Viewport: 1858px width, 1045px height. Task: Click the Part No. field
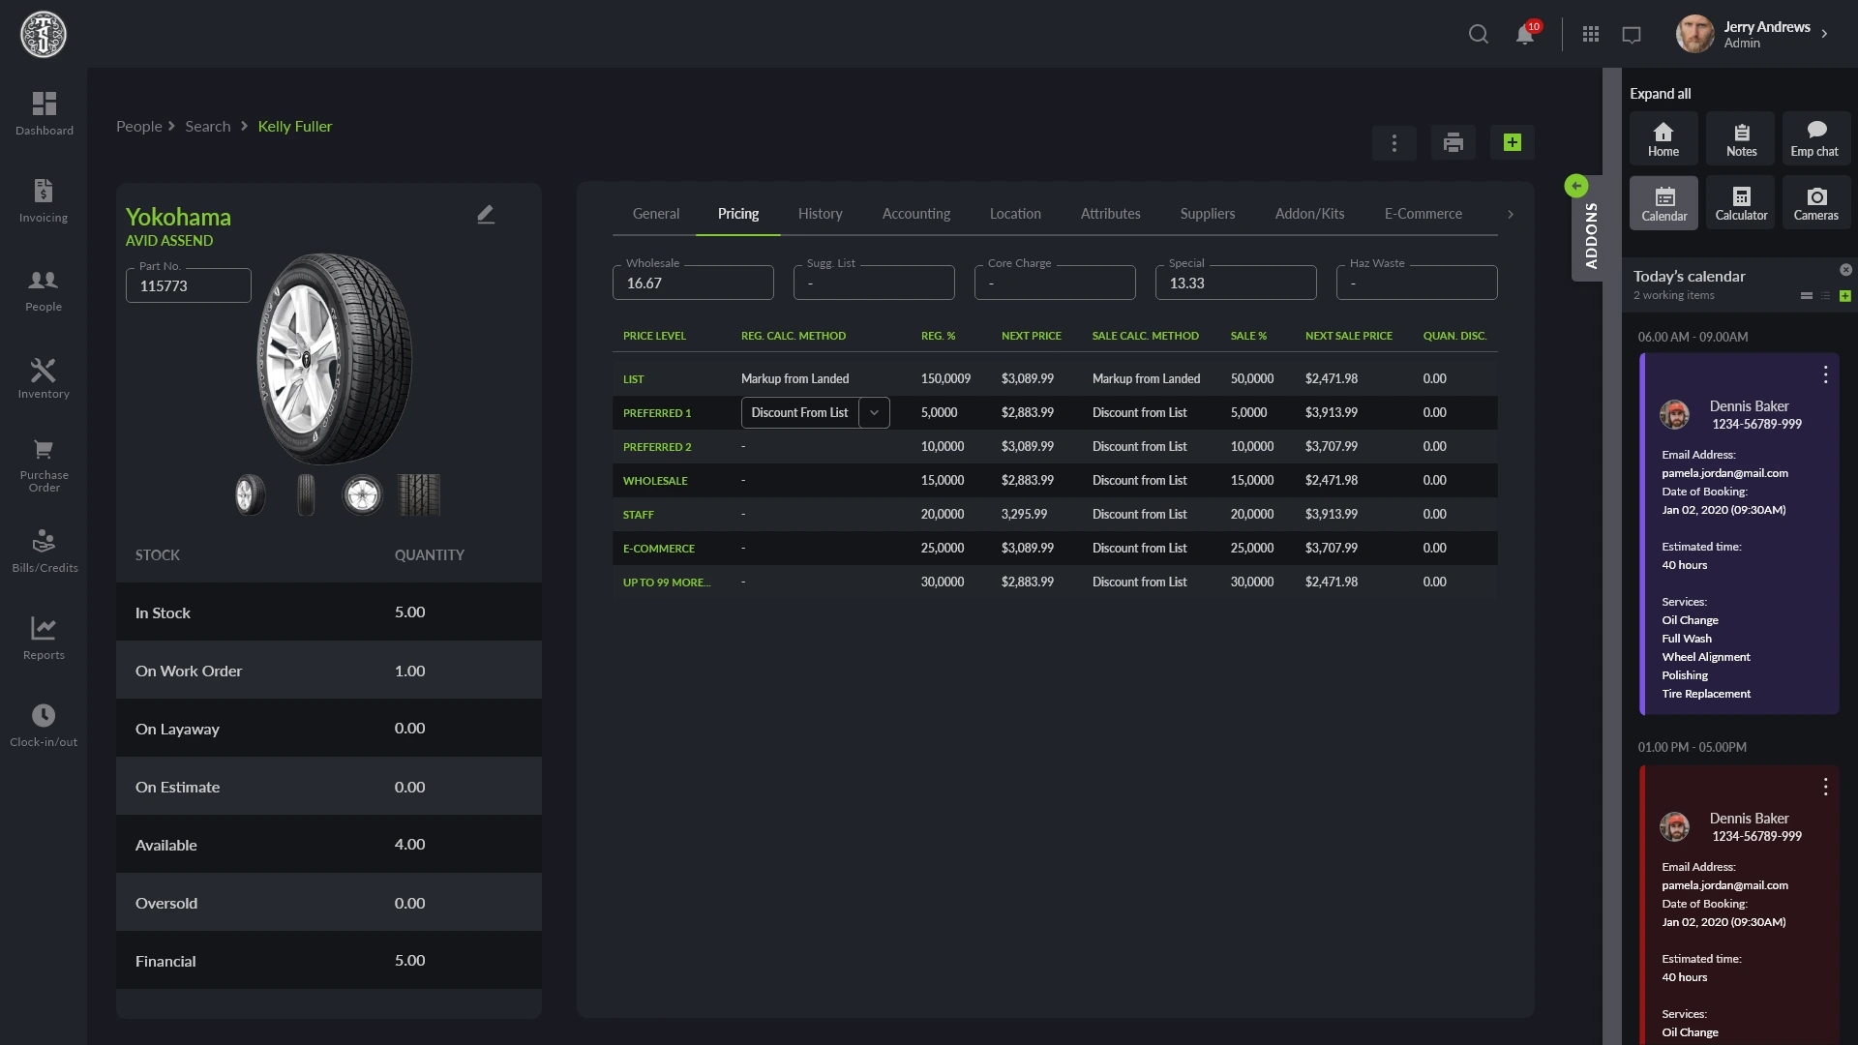click(x=189, y=285)
